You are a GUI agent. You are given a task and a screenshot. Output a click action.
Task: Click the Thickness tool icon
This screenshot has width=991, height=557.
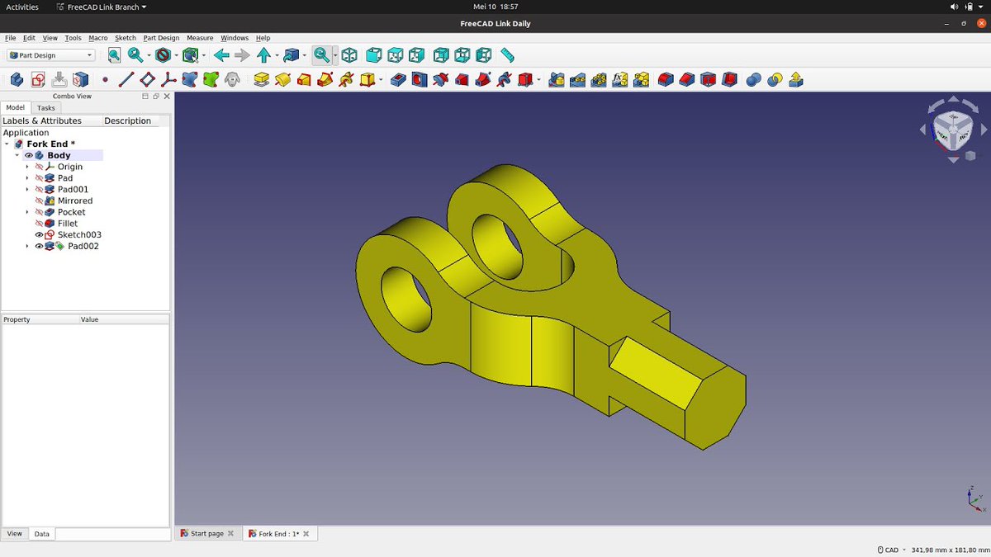729,79
